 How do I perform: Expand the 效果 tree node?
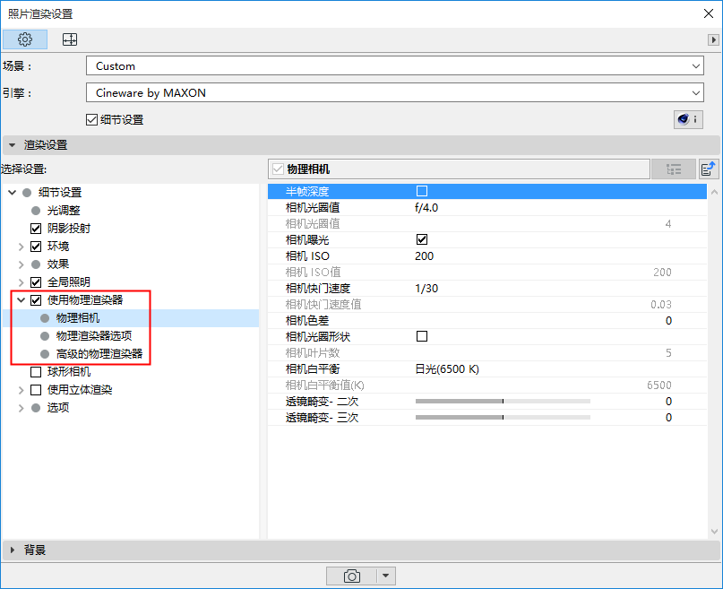click(22, 264)
